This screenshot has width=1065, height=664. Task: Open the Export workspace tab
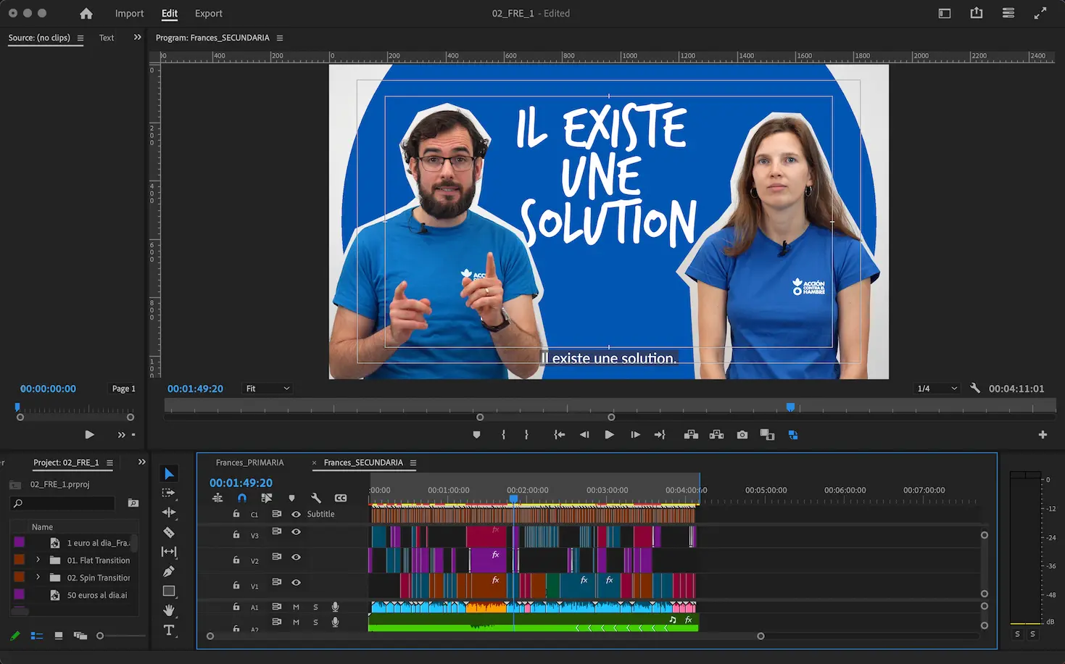208,13
